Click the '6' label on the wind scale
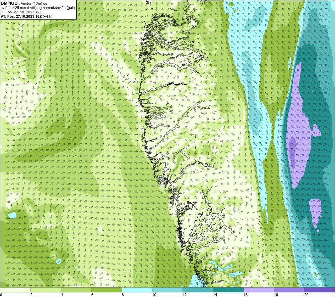Viewport: 335px width, 297px height. [x=92, y=295]
